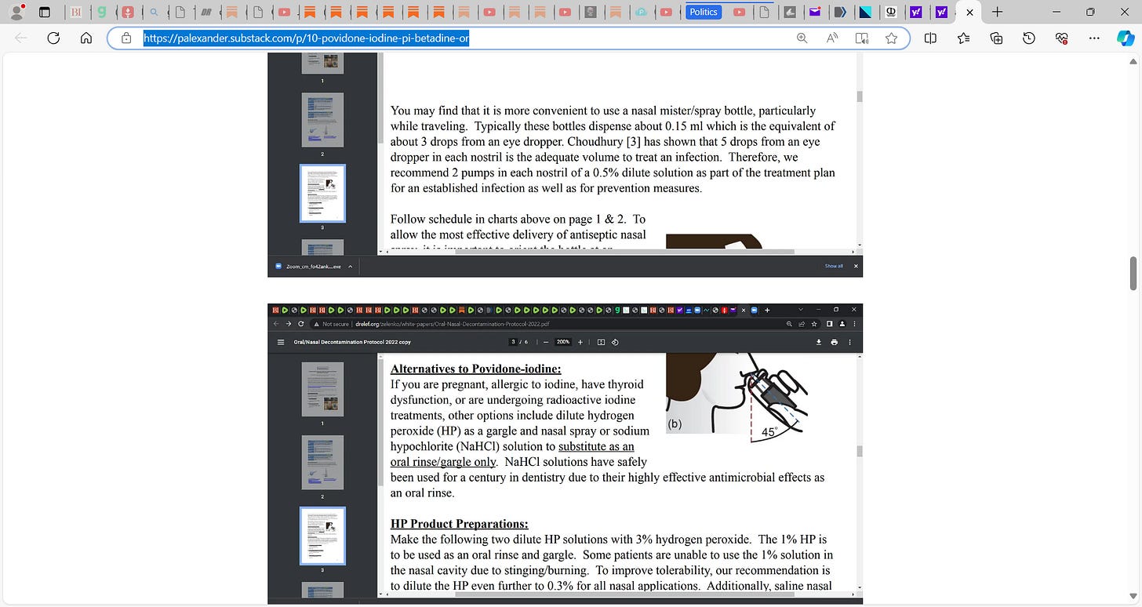The image size is (1142, 607).
Task: Click the 'Oral/Nasal Decontamination Protocol 2022 copy' title
Action: (352, 342)
